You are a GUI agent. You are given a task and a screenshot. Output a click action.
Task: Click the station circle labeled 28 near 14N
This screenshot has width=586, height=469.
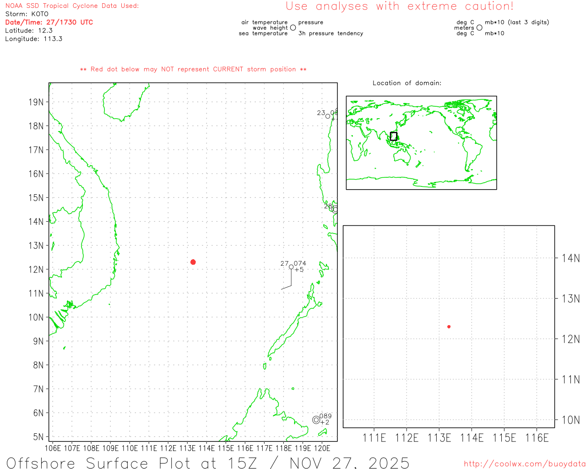pos(336,209)
